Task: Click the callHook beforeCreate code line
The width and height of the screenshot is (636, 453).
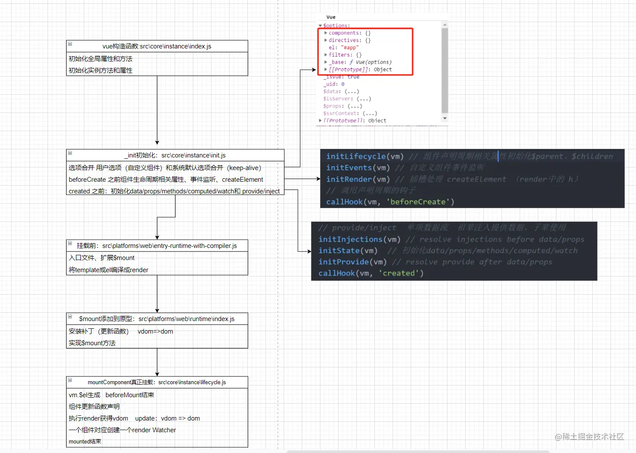Action: point(390,202)
